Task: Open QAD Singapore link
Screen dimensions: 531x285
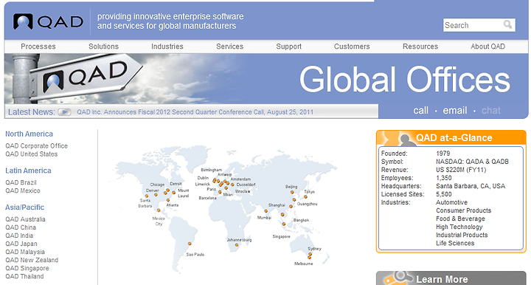Action: [x=27, y=268]
